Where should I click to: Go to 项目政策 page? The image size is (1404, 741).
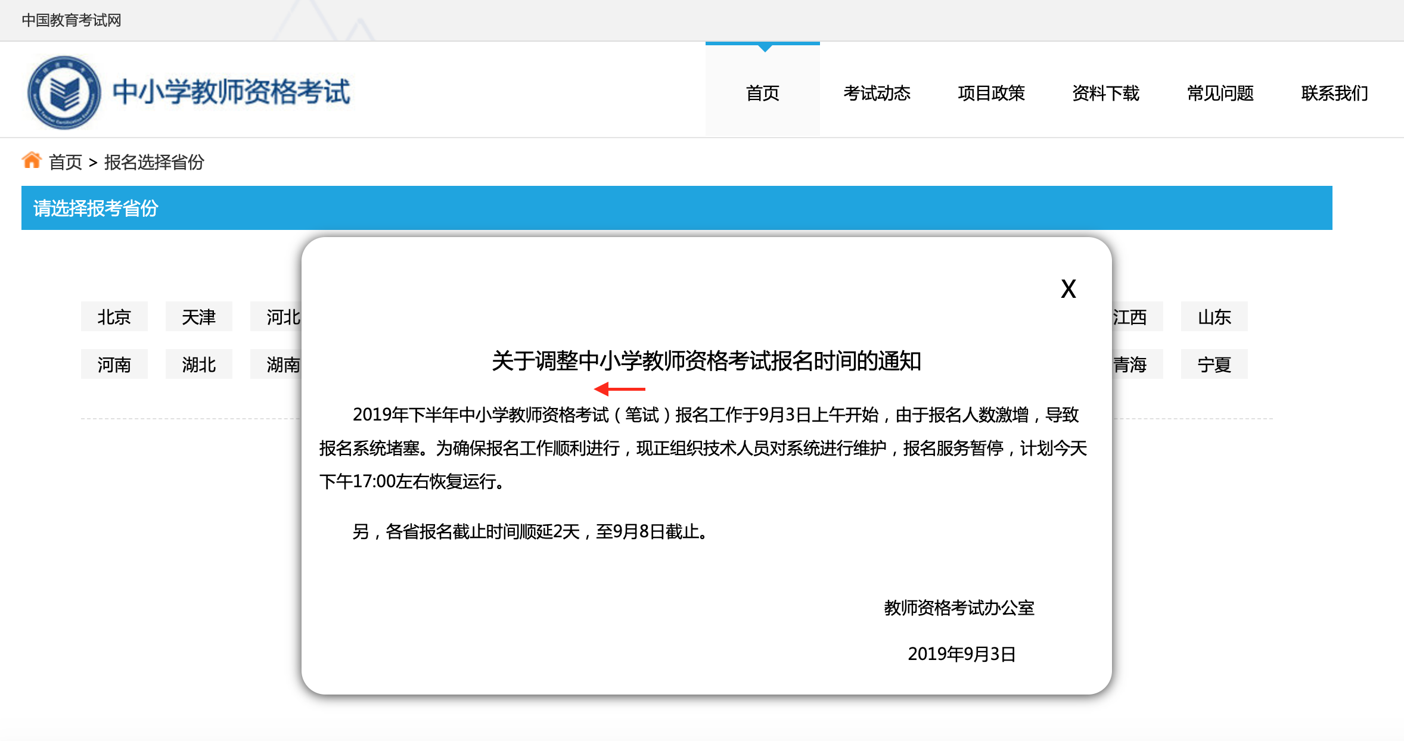[991, 93]
